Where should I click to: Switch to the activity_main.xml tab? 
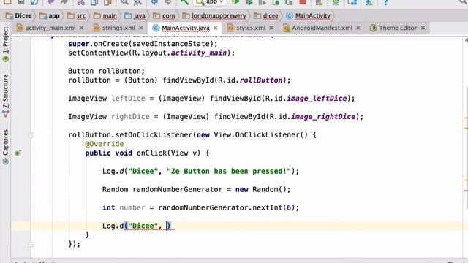(x=50, y=28)
